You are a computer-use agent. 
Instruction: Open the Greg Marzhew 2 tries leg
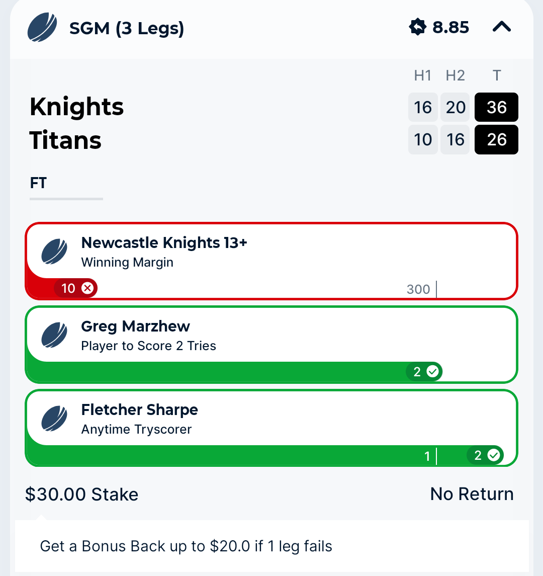tap(271, 345)
